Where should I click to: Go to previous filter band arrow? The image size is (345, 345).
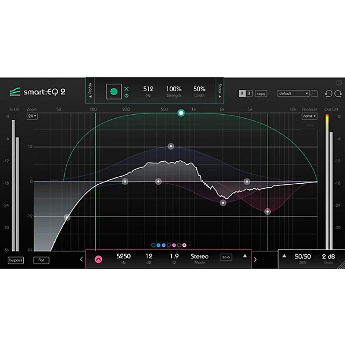pyautogui.click(x=81, y=259)
